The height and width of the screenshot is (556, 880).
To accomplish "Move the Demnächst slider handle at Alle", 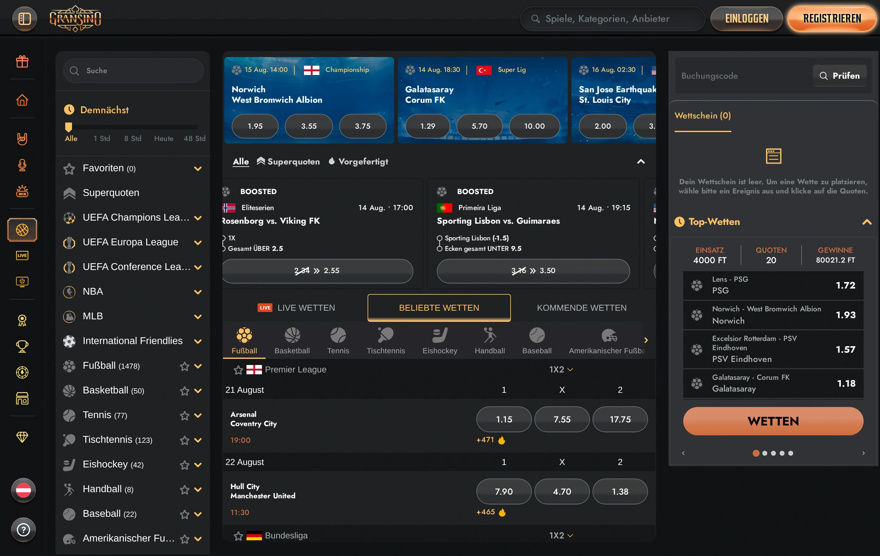I will pyautogui.click(x=68, y=127).
